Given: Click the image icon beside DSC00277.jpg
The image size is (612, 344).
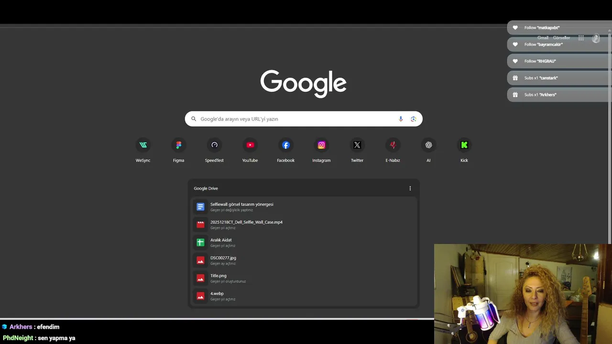Looking at the screenshot, I should click(200, 260).
